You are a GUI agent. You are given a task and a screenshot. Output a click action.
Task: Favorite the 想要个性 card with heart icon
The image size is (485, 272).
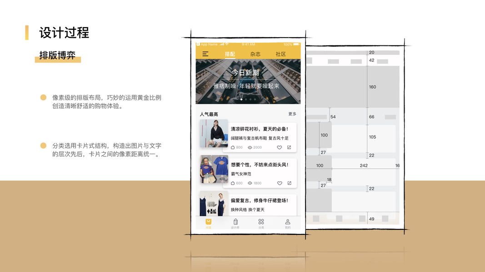click(280, 183)
